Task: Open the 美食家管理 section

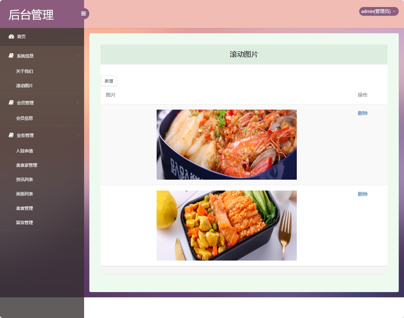Action: [26, 165]
